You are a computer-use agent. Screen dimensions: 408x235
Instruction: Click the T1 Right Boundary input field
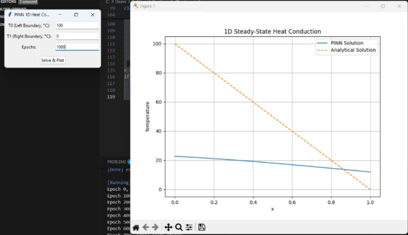(77, 36)
